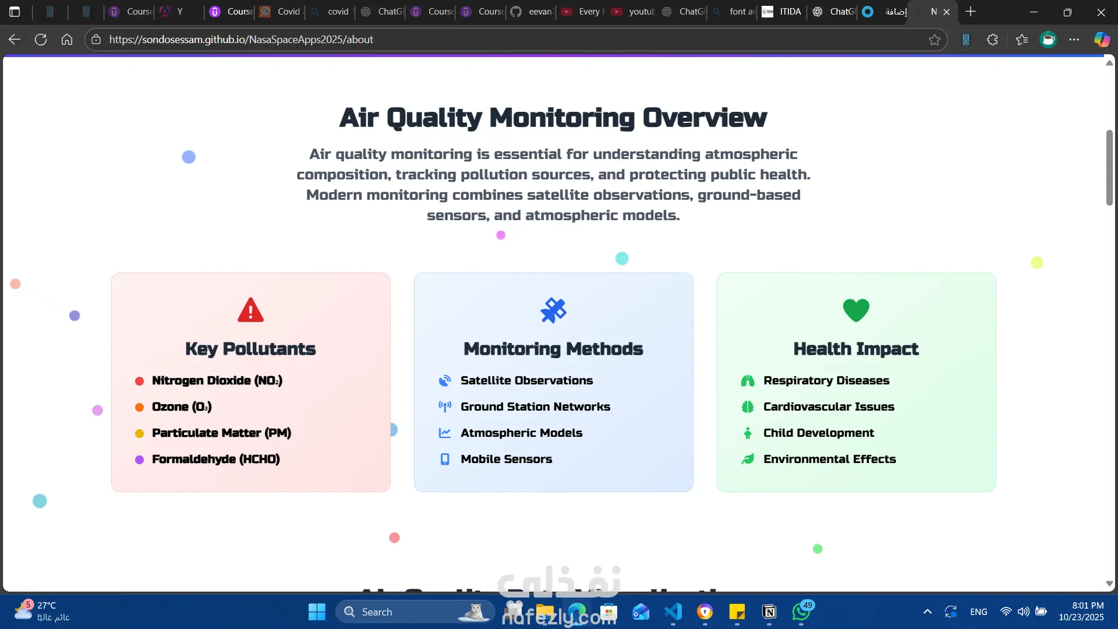Click the red warning triangle icon
This screenshot has height=629, width=1118.
coord(250,310)
